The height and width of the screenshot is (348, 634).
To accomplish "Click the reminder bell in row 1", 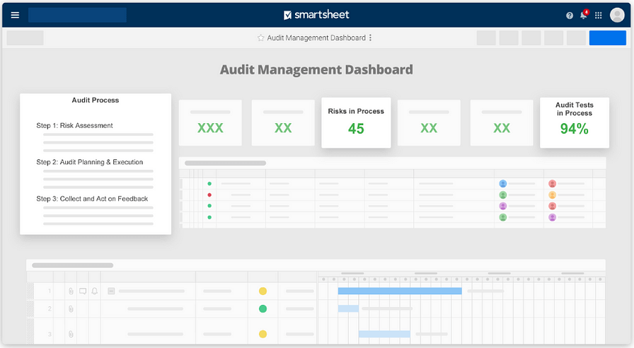I will pyautogui.click(x=95, y=291).
